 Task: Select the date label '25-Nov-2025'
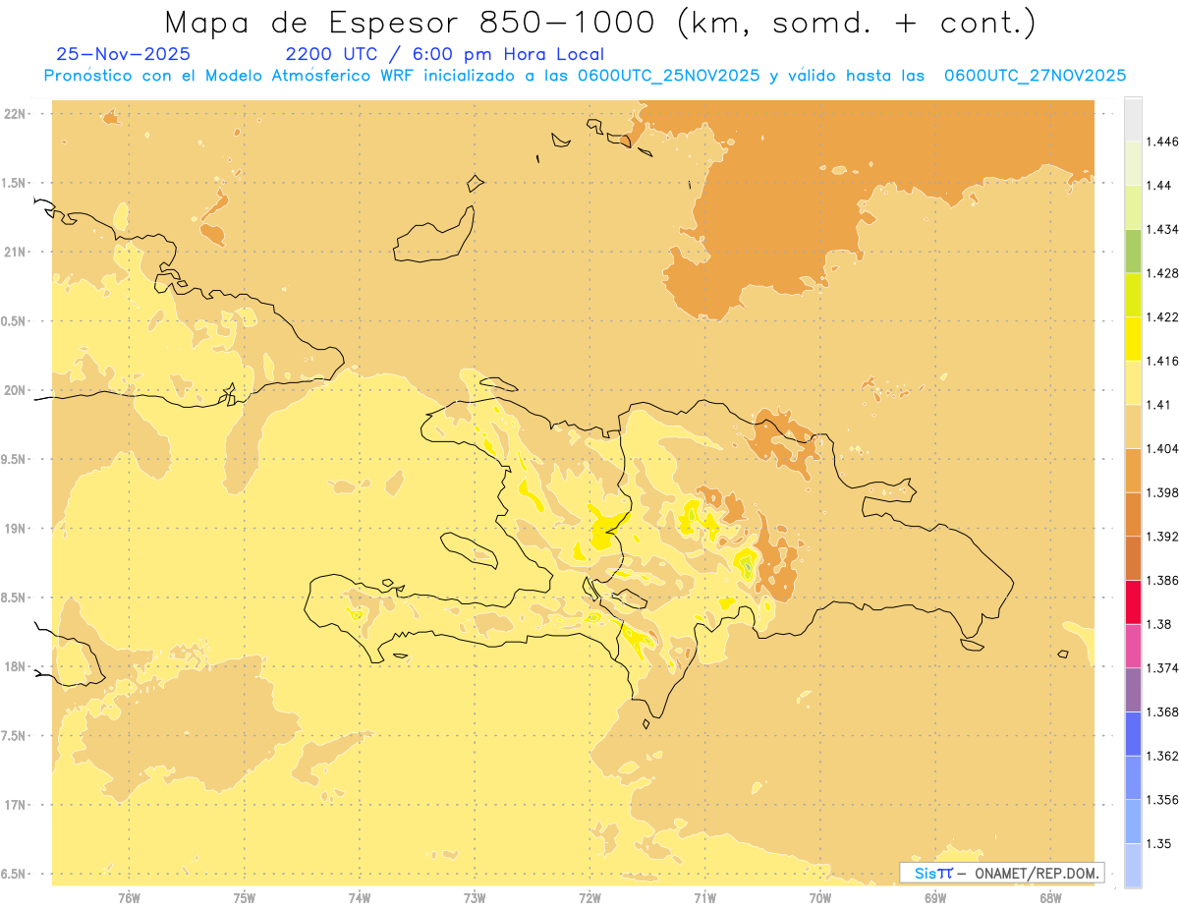pos(124,54)
